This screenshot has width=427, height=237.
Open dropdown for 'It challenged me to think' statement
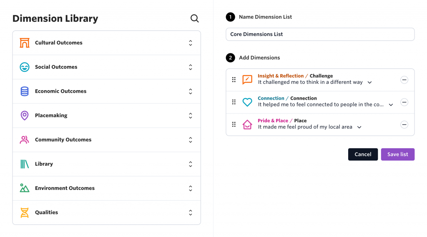coord(369,82)
